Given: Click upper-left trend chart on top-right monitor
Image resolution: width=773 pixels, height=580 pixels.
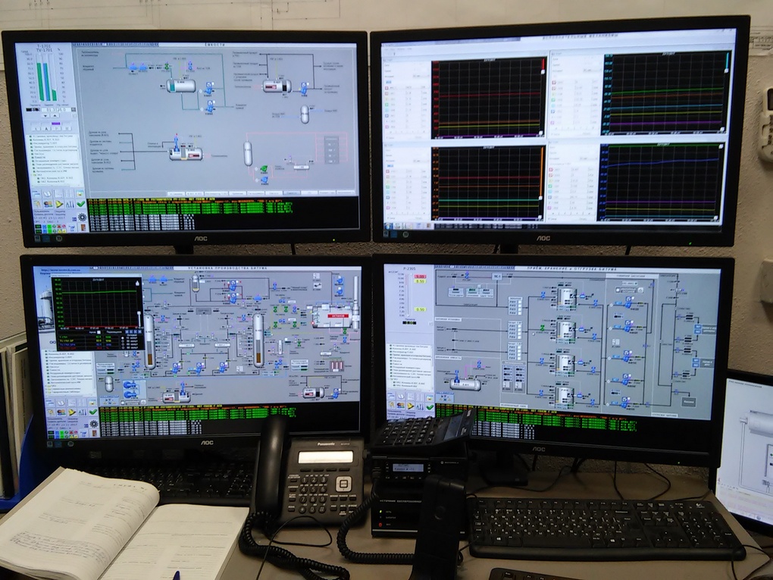Looking at the screenshot, I should point(488,99).
